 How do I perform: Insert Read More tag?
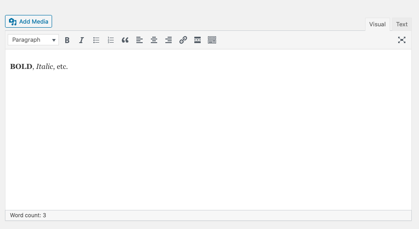197,40
